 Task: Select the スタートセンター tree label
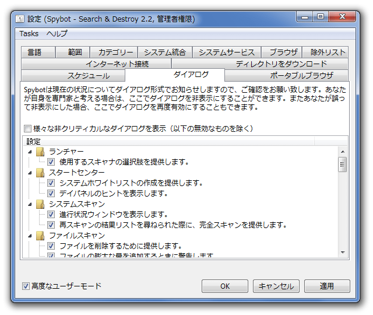tap(76, 173)
